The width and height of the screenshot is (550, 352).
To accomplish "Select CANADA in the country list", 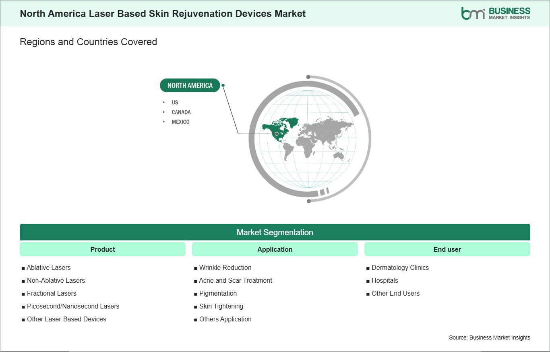I will click(181, 112).
